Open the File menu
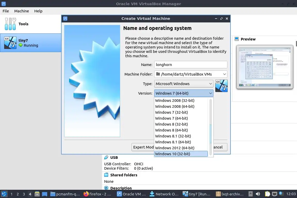 tap(6, 11)
